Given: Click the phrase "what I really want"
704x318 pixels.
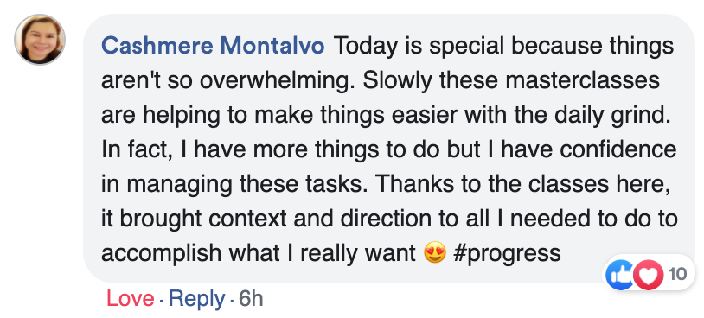Looking at the screenshot, I should (323, 254).
